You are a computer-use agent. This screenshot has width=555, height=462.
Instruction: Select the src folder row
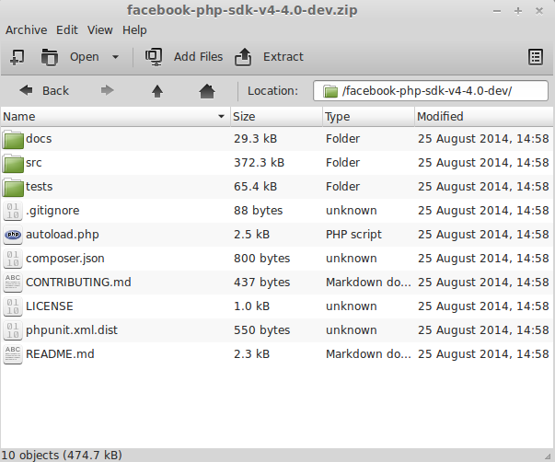276,163
